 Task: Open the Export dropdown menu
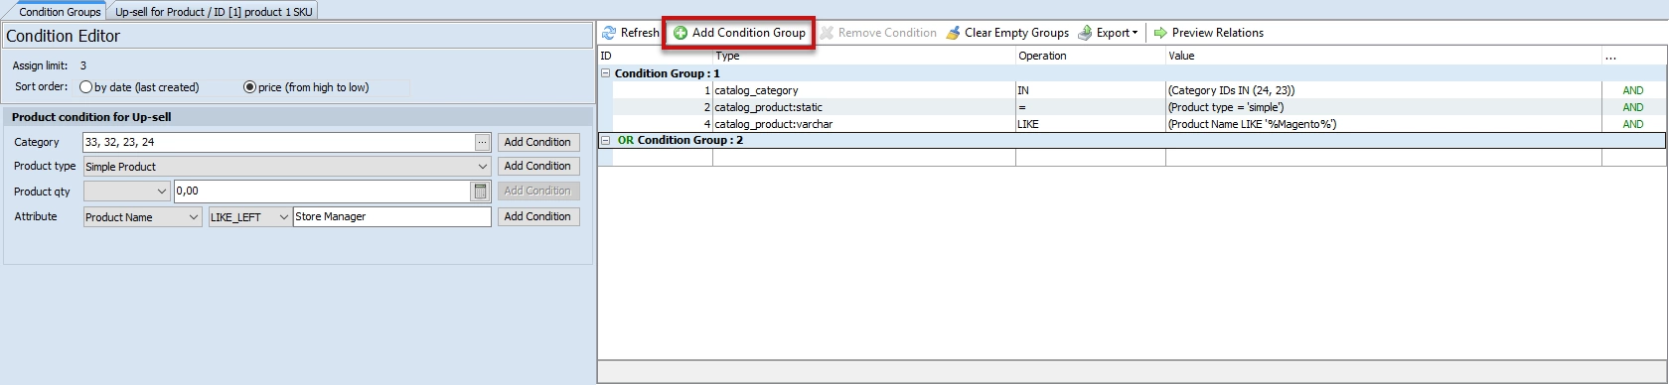(1109, 33)
